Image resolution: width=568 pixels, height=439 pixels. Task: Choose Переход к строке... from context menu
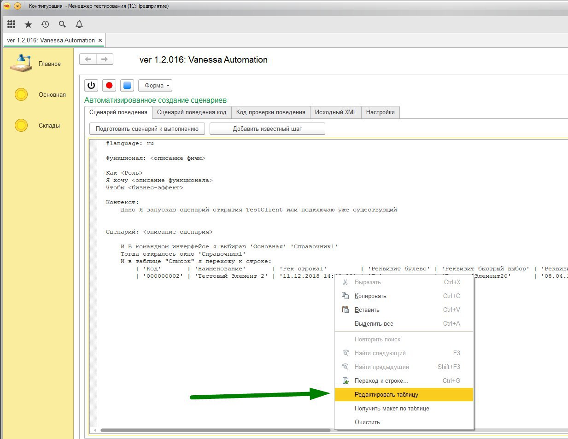pyautogui.click(x=404, y=381)
